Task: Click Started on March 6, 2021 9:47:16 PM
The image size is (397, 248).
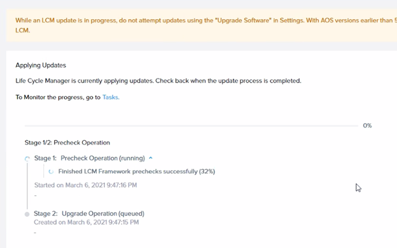Action: pyautogui.click(x=86, y=185)
